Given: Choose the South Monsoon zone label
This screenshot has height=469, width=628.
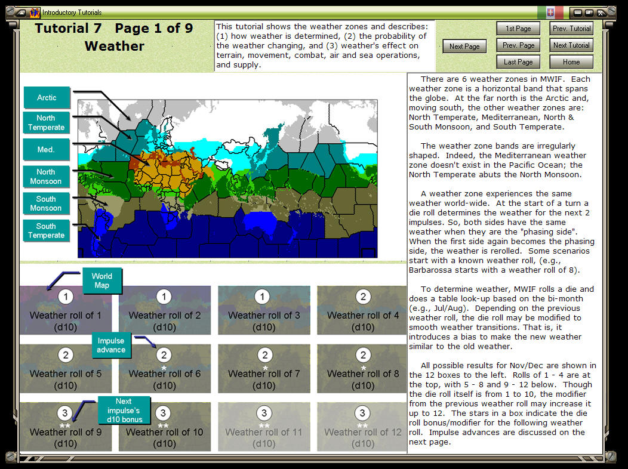Looking at the screenshot, I should click(46, 203).
